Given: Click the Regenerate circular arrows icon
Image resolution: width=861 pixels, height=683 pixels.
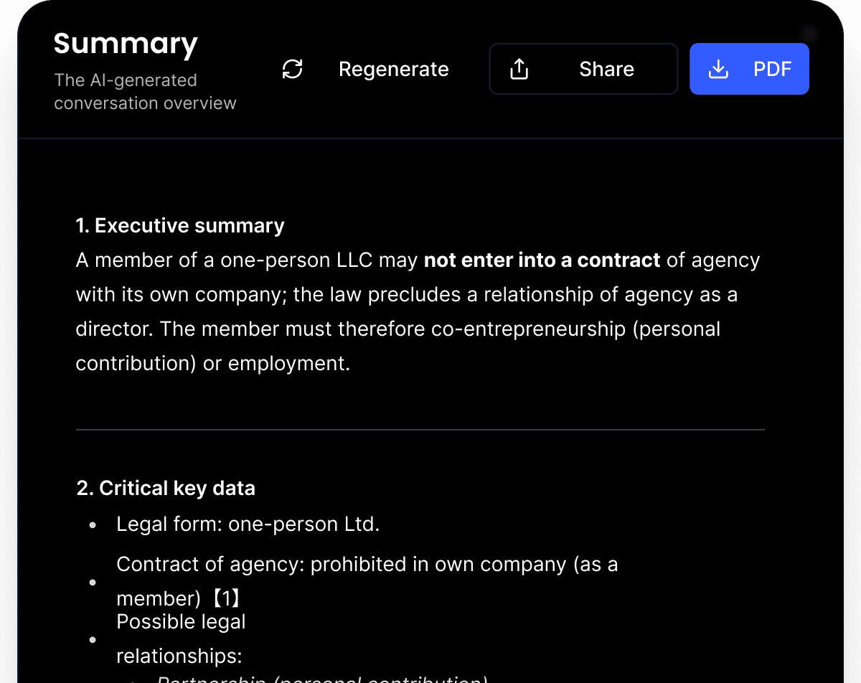Looking at the screenshot, I should 293,69.
